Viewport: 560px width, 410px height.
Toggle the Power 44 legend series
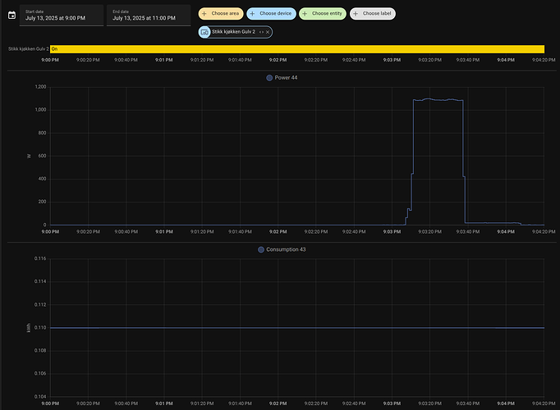(x=282, y=78)
